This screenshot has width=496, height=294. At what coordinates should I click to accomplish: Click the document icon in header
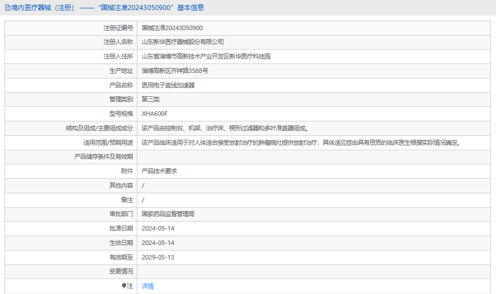point(8,8)
